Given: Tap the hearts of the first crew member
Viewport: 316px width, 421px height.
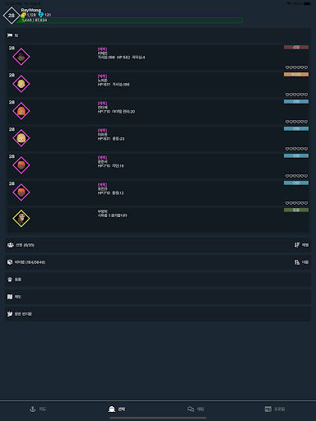Looking at the screenshot, I should pos(296,67).
